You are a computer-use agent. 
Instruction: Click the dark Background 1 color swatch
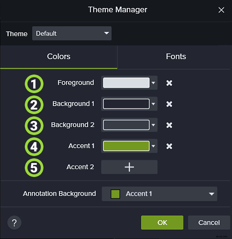(x=126, y=104)
